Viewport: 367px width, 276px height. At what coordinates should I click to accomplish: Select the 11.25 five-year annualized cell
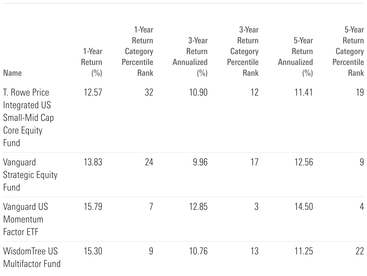coord(303,251)
